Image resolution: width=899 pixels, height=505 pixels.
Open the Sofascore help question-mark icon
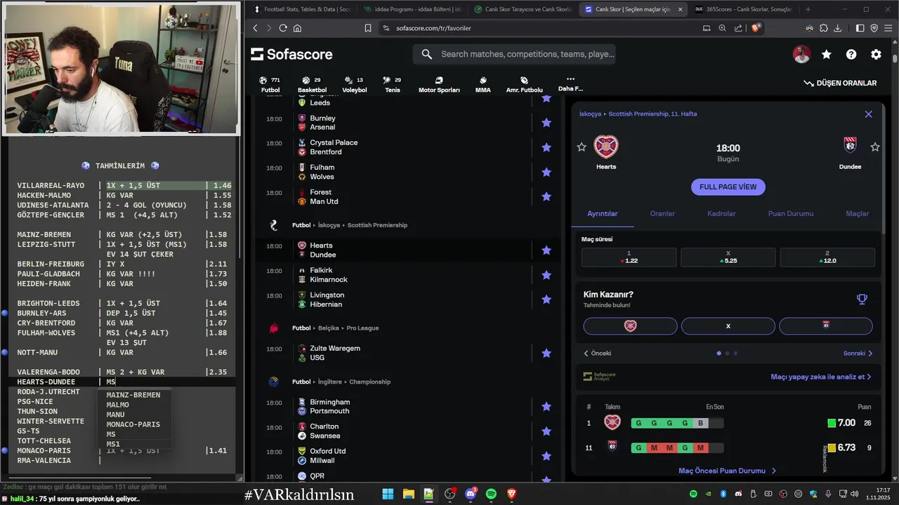(851, 54)
